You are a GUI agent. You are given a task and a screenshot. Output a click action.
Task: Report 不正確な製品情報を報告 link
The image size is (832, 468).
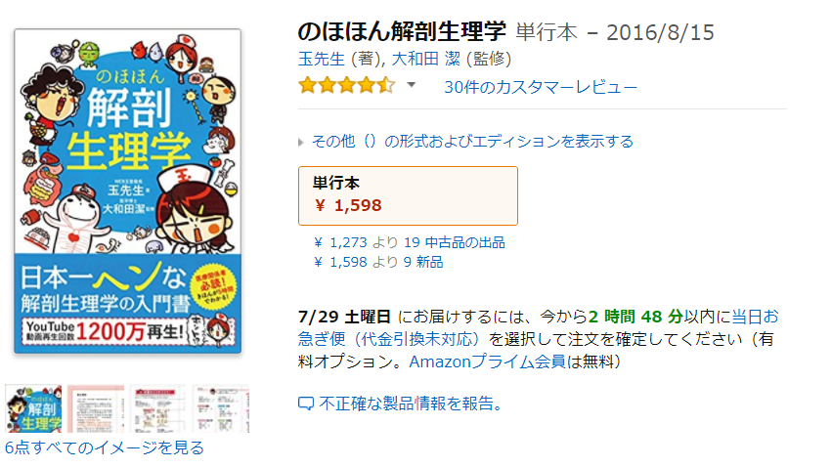click(411, 404)
